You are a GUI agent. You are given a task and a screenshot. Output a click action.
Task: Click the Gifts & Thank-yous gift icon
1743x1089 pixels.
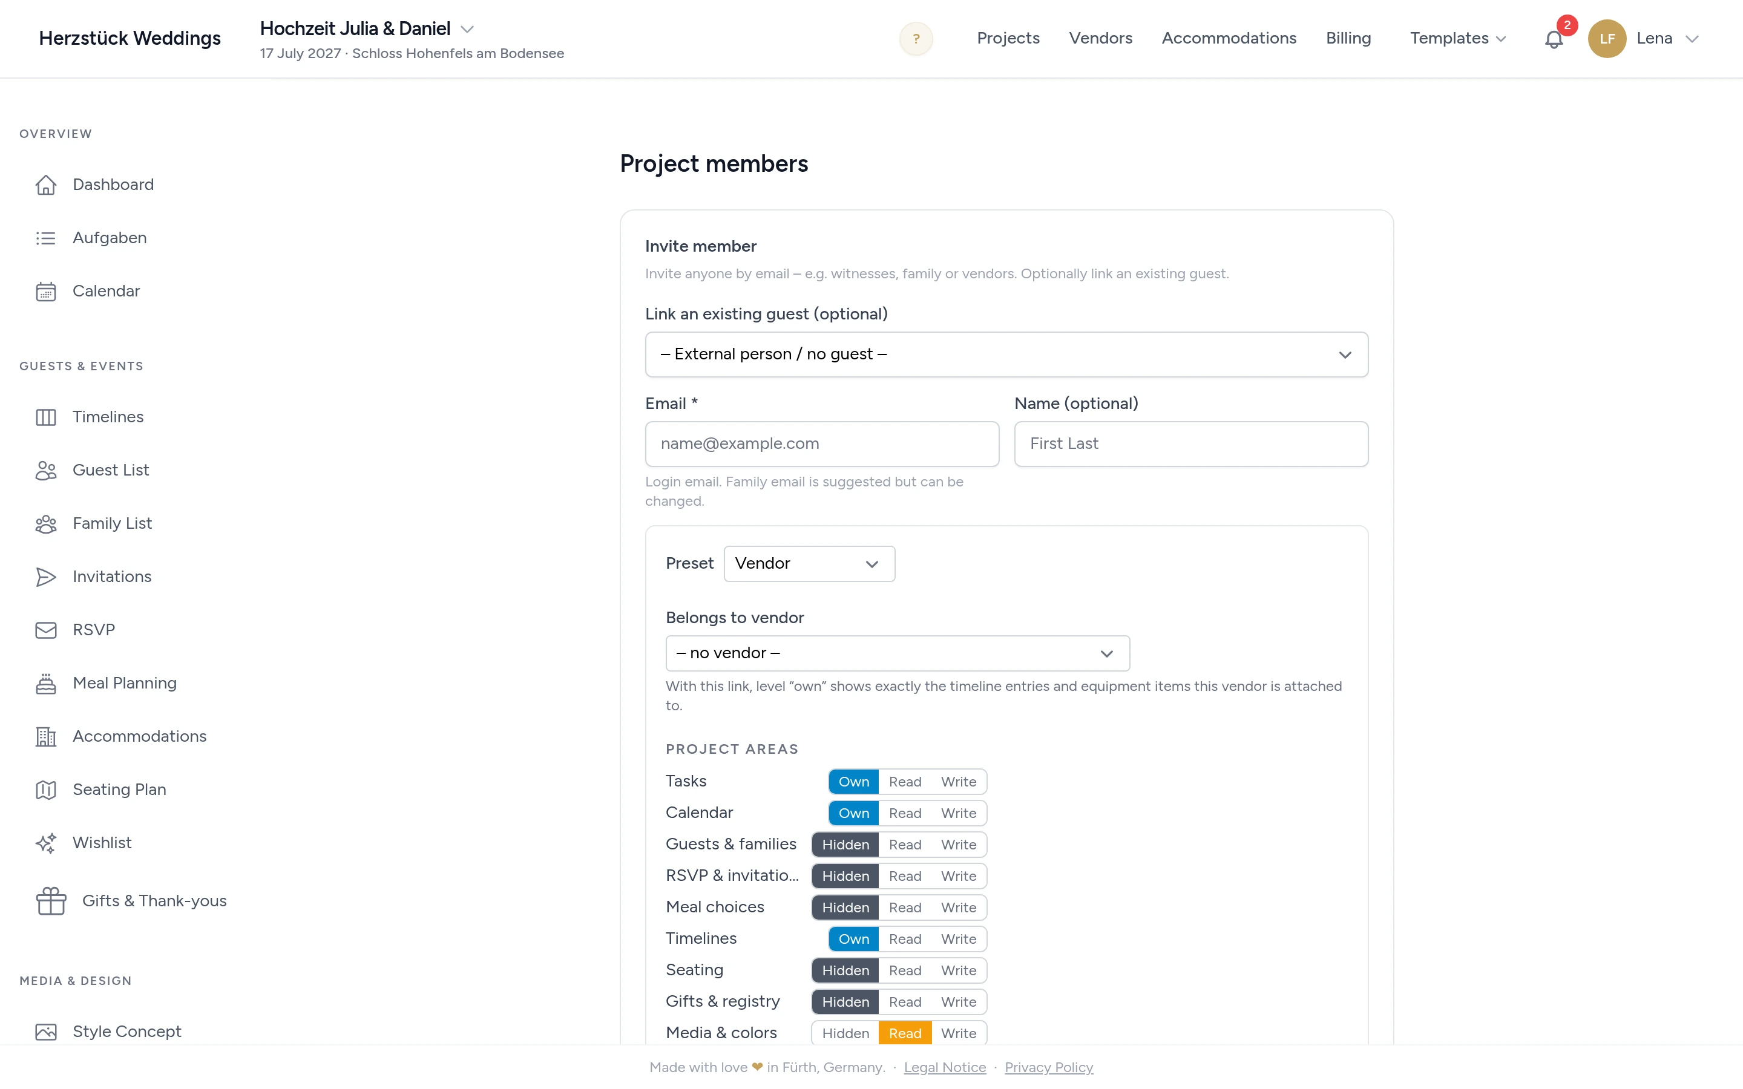click(51, 901)
